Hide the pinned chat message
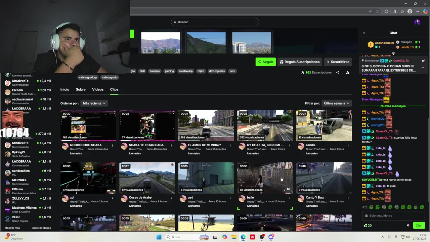 coord(423,61)
